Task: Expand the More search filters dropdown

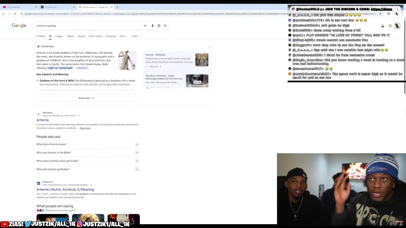Action: 123,36
